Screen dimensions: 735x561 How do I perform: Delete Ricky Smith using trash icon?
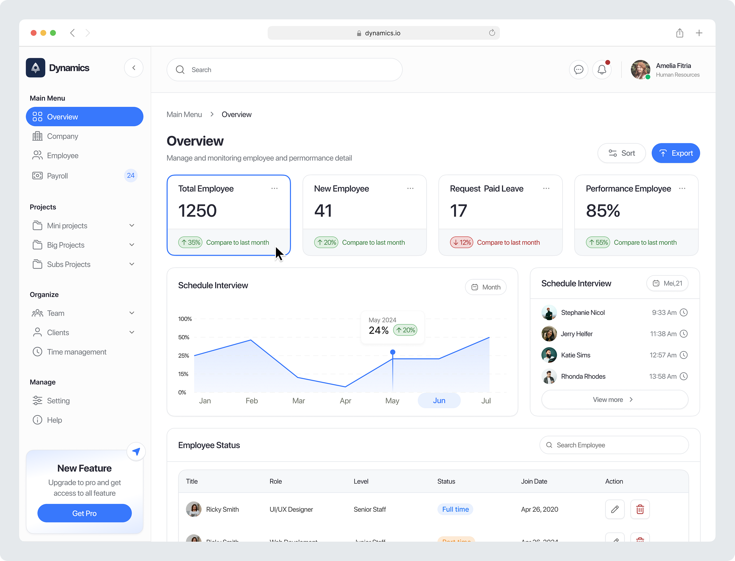640,509
